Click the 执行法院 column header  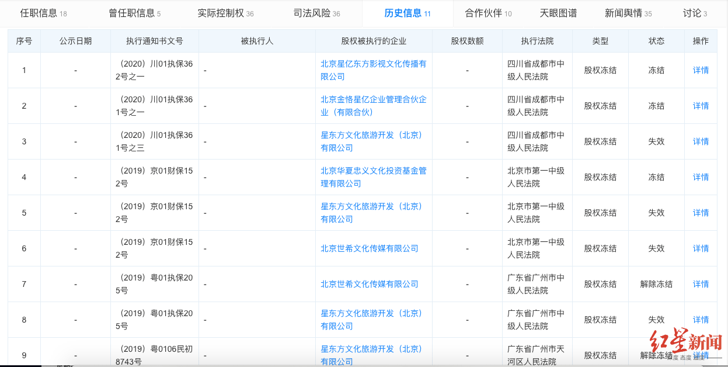coord(537,41)
